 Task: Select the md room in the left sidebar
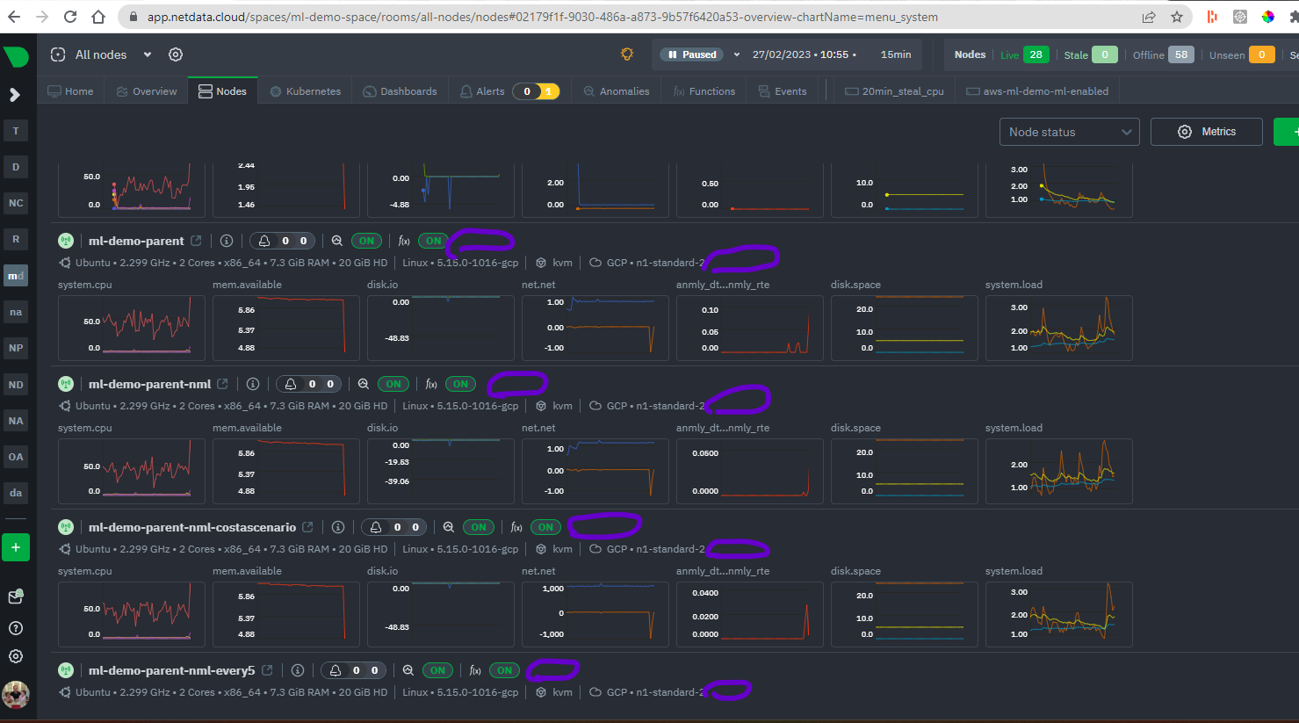tap(16, 275)
